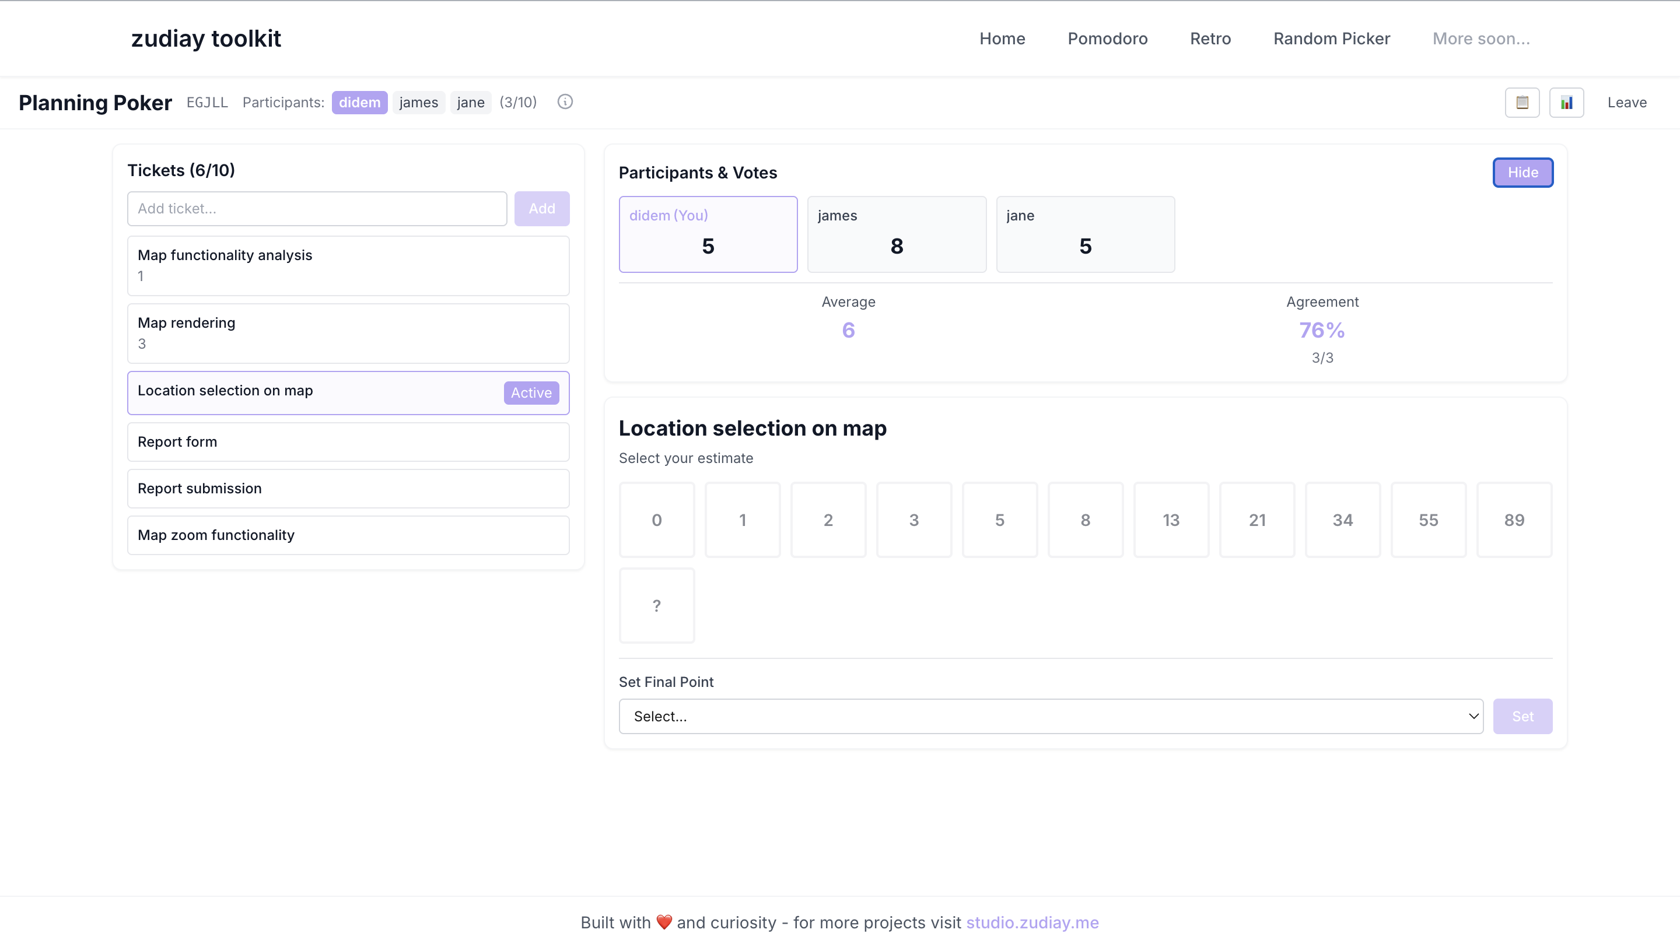This screenshot has width=1680, height=947.
Task: Hide the Participants & Votes panel
Action: [1522, 172]
